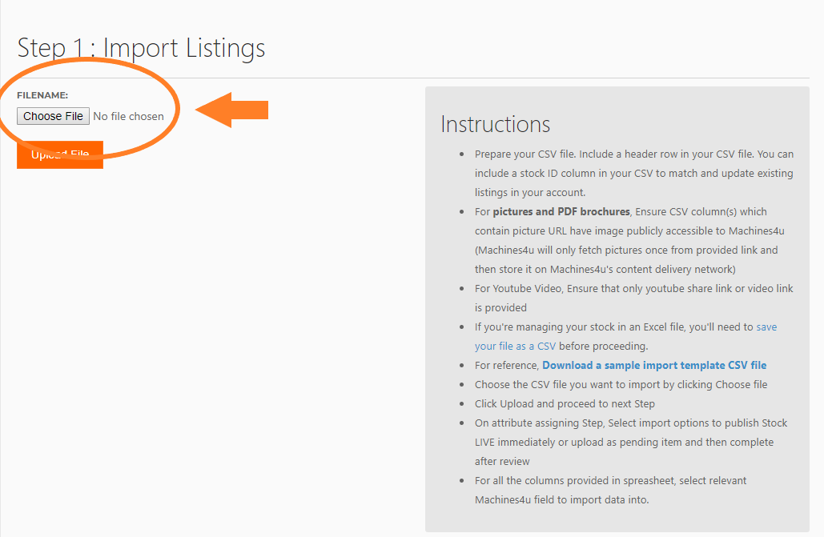Select the 'Step 1: Import Listings' heading
Viewport: 824px width, 537px height.
pos(141,48)
